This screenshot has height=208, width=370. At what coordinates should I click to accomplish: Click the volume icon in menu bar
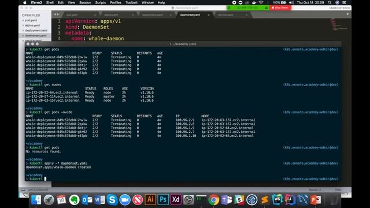[291, 2]
